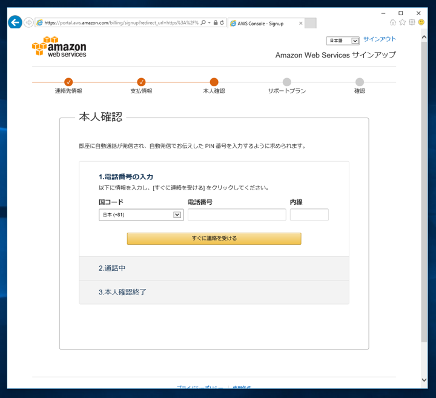436x398 pixels.
Task: Maximize the browser window
Action: [401, 13]
